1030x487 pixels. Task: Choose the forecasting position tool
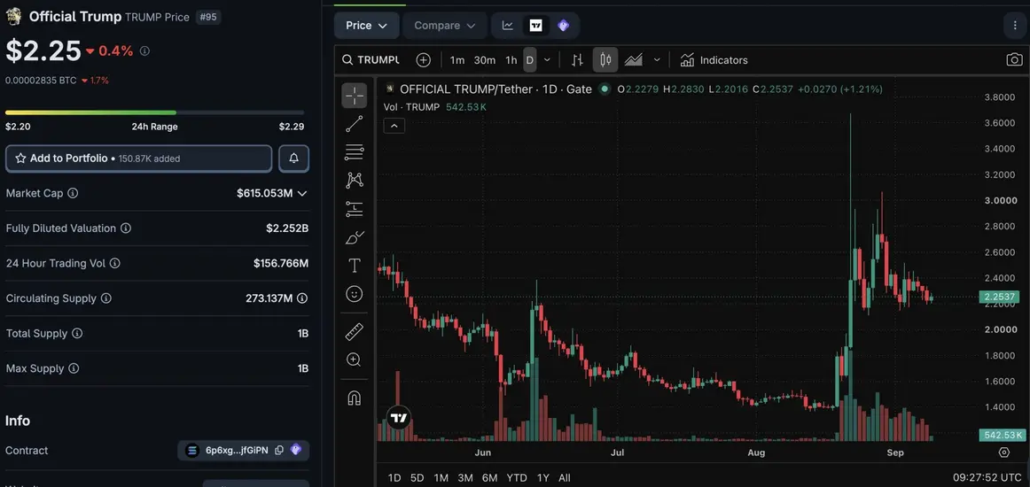click(x=354, y=209)
